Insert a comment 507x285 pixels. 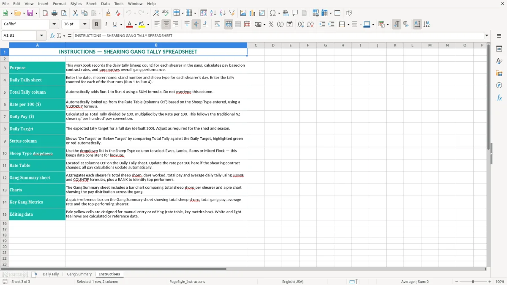pos(295,13)
